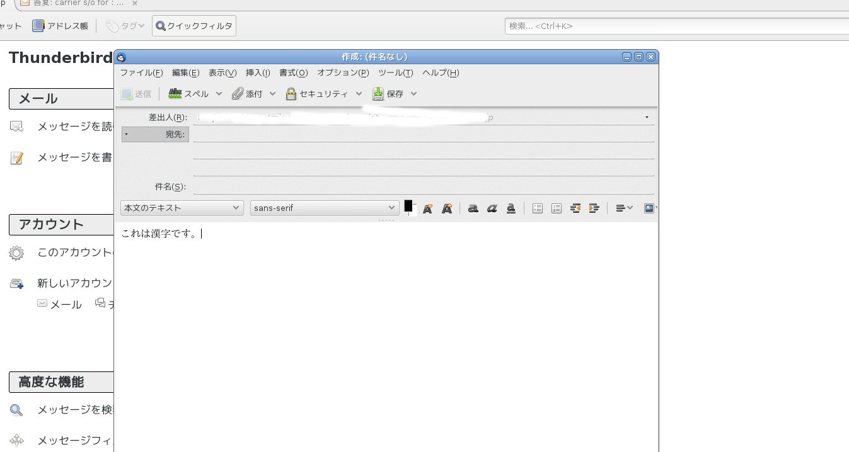Open the sans-serif font dropdown
The height and width of the screenshot is (452, 849).
pyautogui.click(x=324, y=208)
